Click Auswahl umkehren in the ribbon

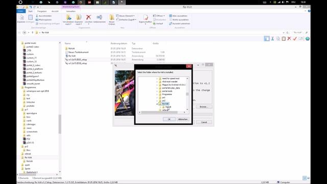pos(179,24)
